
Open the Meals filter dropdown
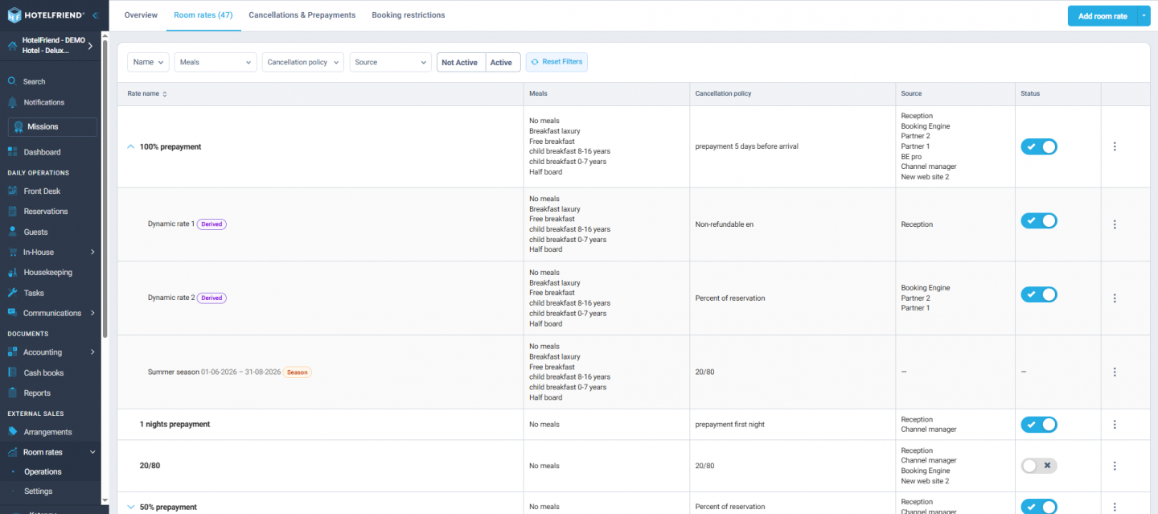(215, 62)
